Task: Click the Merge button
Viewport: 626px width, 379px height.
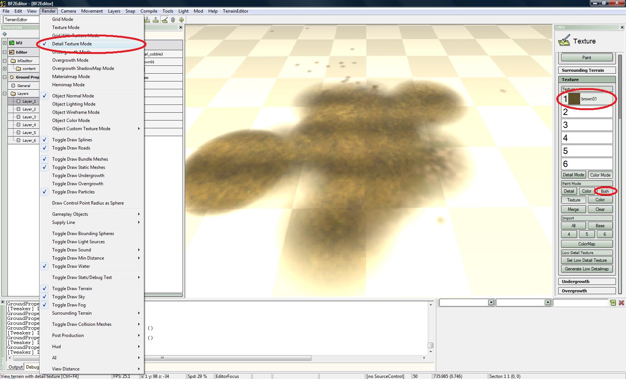Action: click(573, 209)
